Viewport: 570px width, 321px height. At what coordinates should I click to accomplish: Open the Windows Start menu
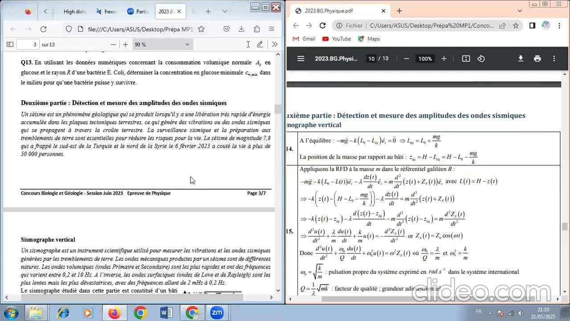(x=11, y=313)
